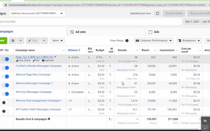Click the 75,199 reach value
Screen dimensions: 210x131
(151, 109)
